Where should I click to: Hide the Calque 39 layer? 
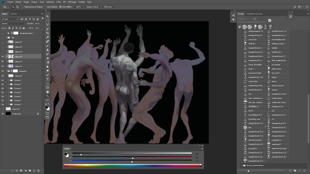point(3,56)
